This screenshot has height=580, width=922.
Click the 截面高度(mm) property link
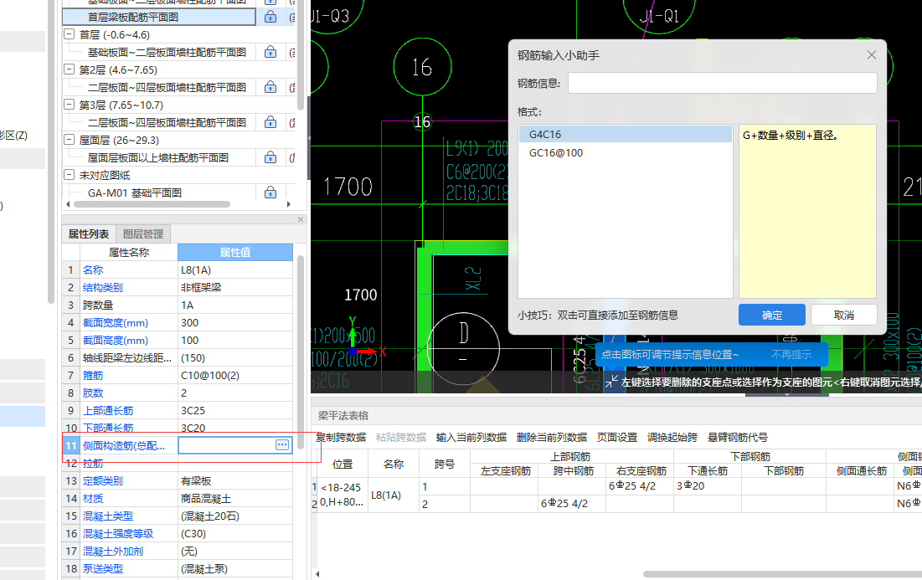[x=116, y=341]
